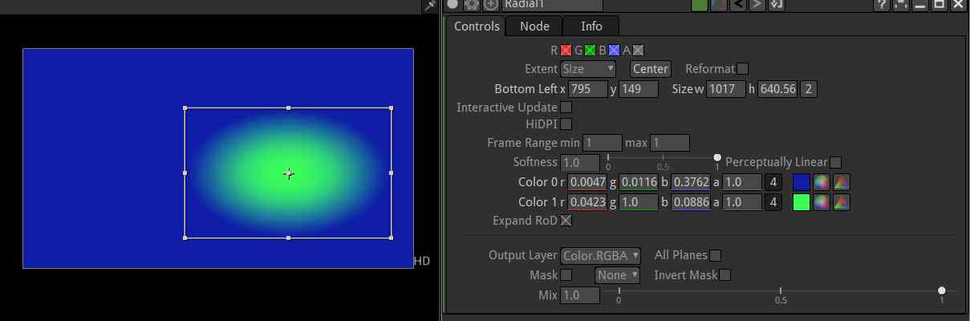Edit the Size height field

point(777,89)
